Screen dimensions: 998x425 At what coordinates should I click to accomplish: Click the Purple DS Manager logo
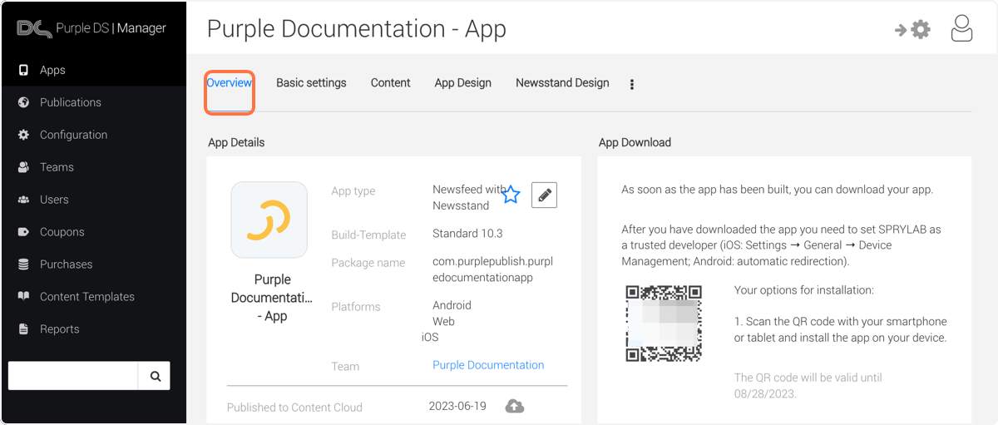point(91,28)
